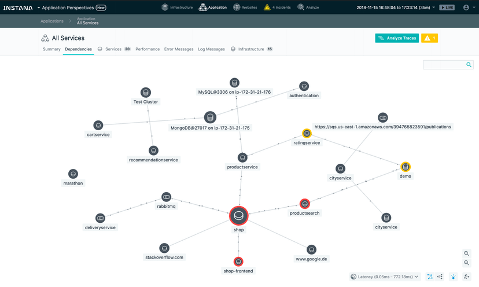The image size is (479, 287).
Task: Expand the Latency metric dropdown
Action: point(385,277)
